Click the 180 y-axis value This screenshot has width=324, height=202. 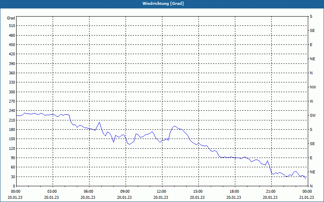coord(12,129)
